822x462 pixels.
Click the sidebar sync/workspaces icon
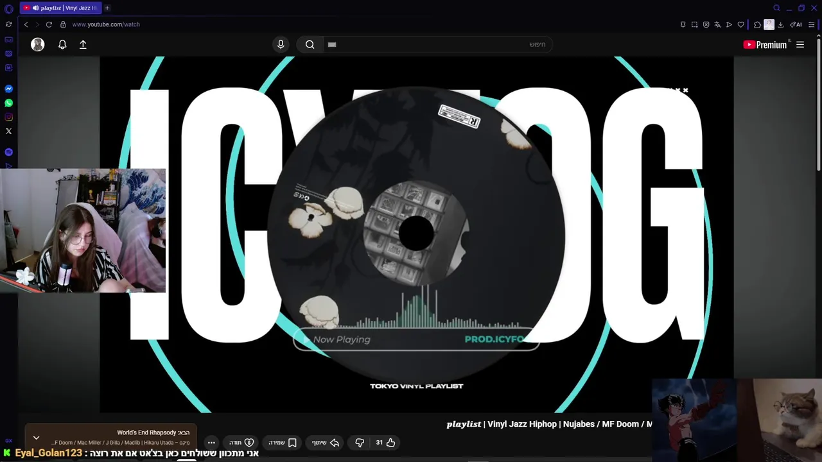point(8,24)
